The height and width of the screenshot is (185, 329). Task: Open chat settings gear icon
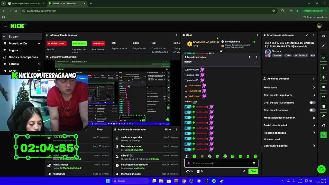tap(244, 171)
